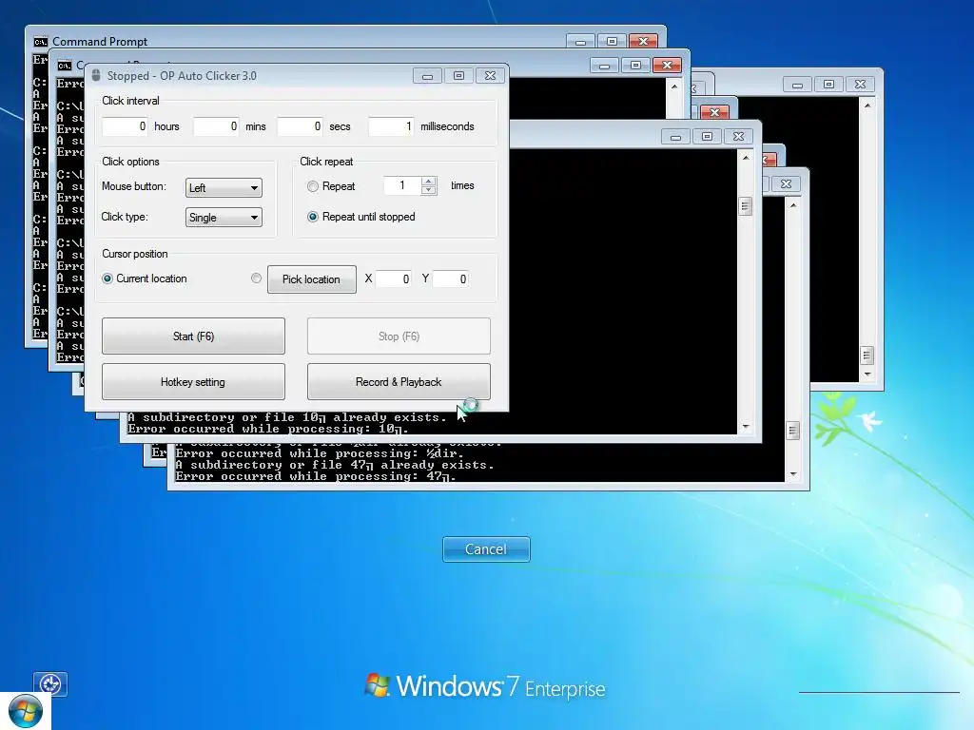Open the Click type dropdown
This screenshot has width=974, height=730.
point(224,218)
